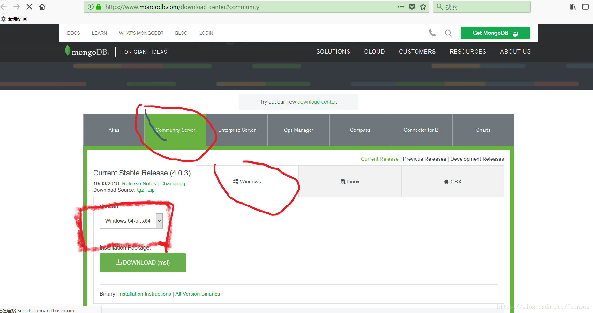Viewport: 593px width, 313px height.
Task: Select the Windows platform tab
Action: (247, 181)
